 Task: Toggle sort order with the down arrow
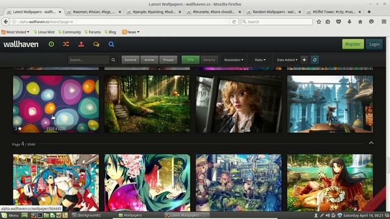(304, 60)
